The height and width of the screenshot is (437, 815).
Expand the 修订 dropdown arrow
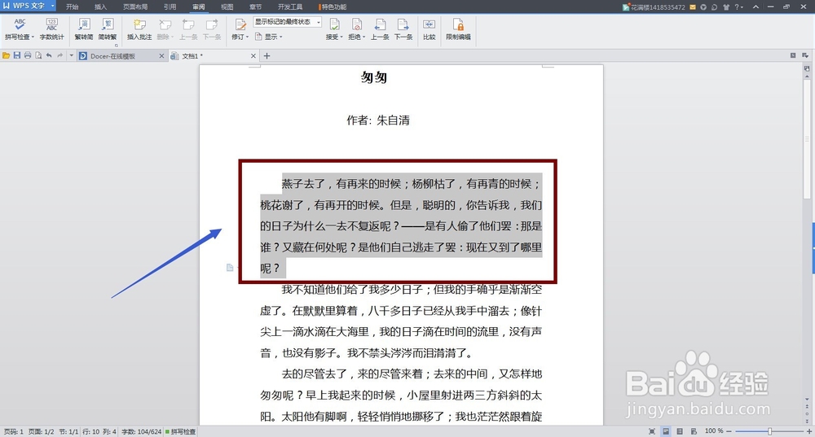coord(248,37)
